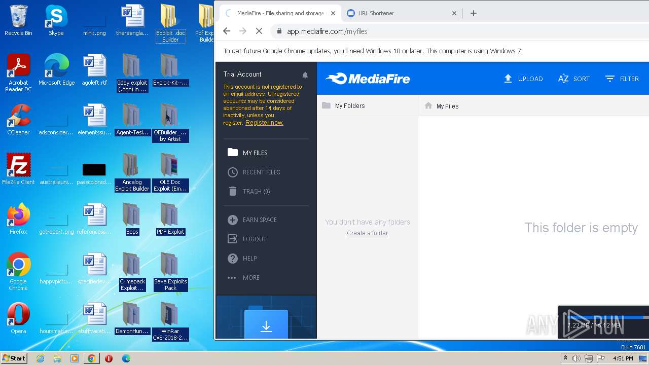Open Windows Explorer from taskbar
Image resolution: width=649 pixels, height=365 pixels.
point(57,358)
